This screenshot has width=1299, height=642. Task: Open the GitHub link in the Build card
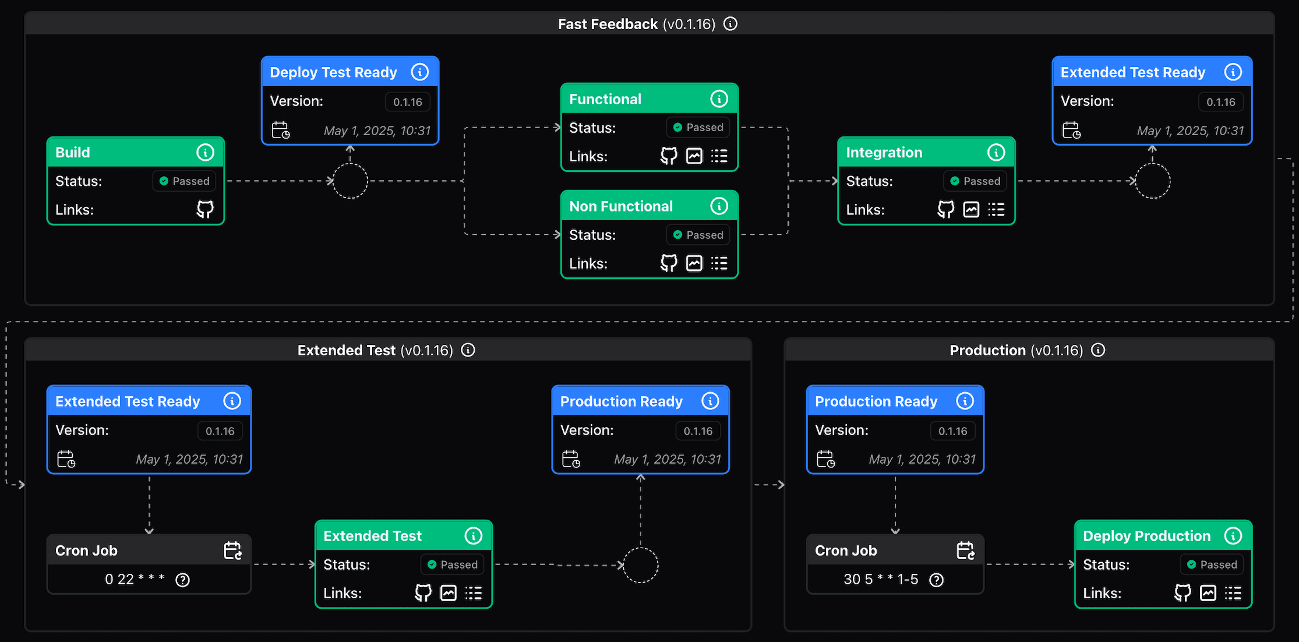(x=205, y=209)
